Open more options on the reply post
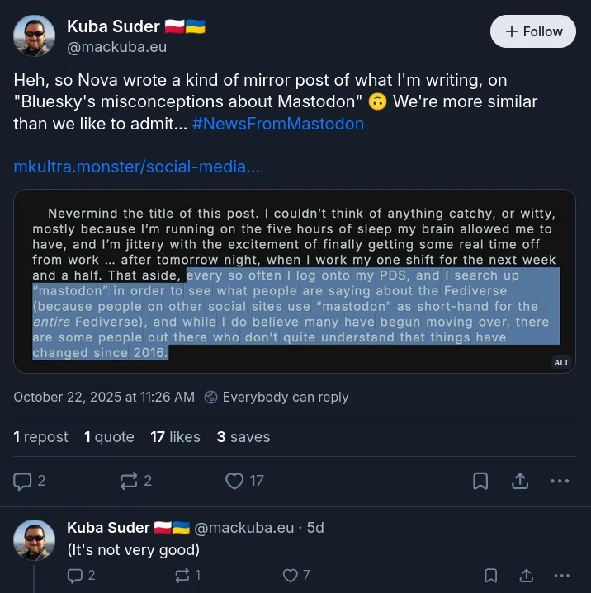This screenshot has height=593, width=591. 562,575
